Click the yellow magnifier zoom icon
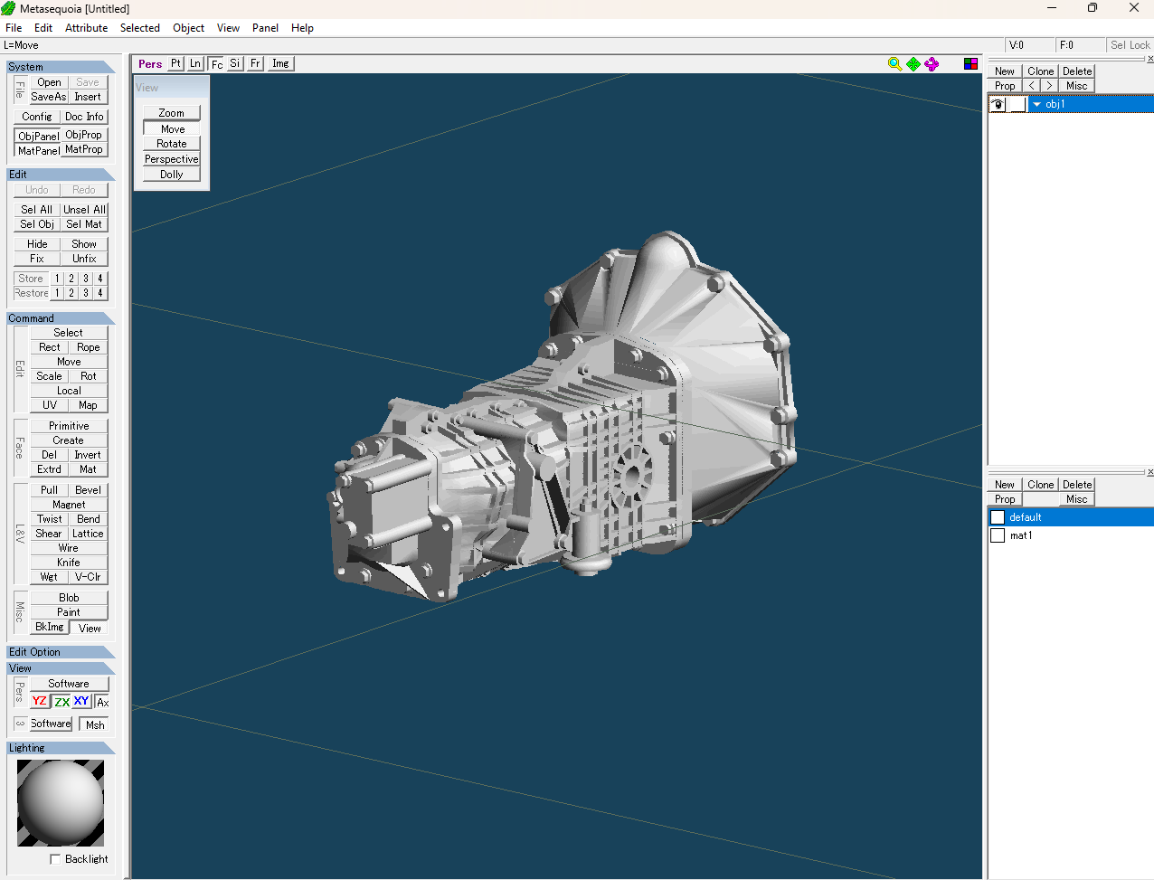Image resolution: width=1154 pixels, height=880 pixels. point(894,63)
